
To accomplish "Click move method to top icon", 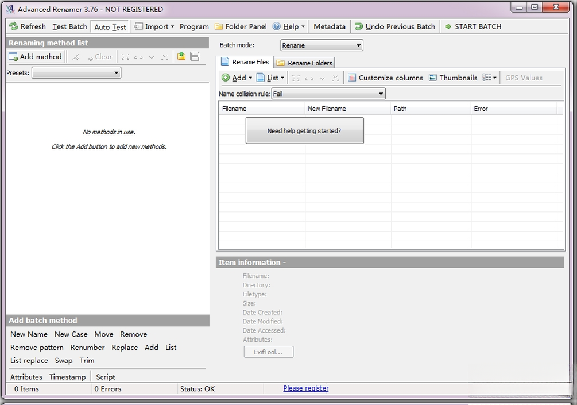I will click(x=125, y=57).
